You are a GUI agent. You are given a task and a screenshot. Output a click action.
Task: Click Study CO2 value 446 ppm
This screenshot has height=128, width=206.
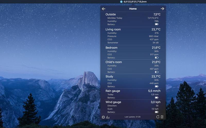pos(154,83)
